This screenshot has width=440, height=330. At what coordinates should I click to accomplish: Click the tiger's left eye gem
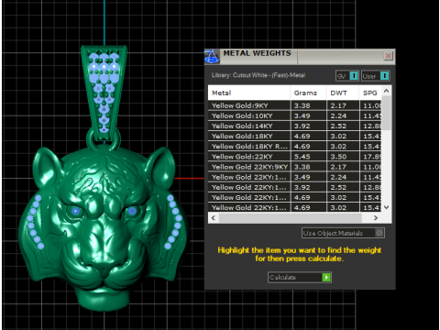click(x=76, y=211)
